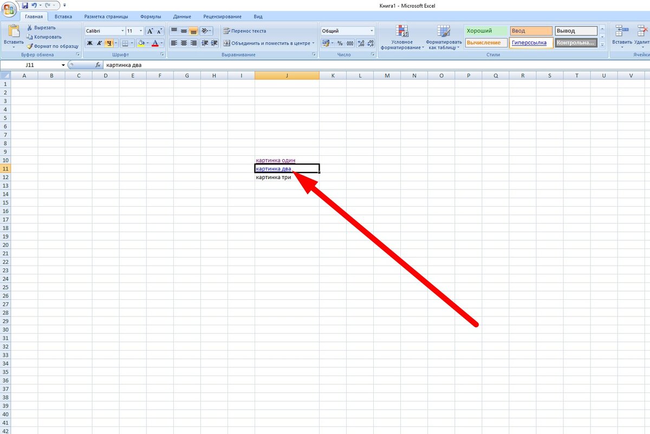Viewport: 650px width, 434px height.
Task: Expand underline style dropdown arrow
Action: (x=116, y=43)
